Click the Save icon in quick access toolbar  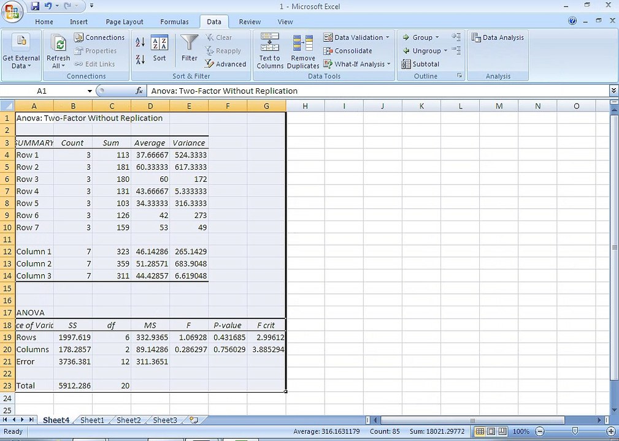point(35,6)
